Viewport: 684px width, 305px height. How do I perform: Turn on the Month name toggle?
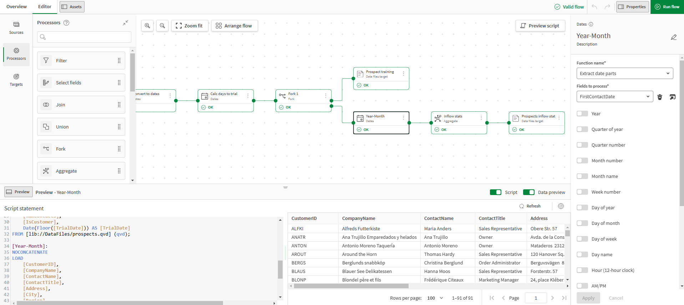tap(582, 176)
